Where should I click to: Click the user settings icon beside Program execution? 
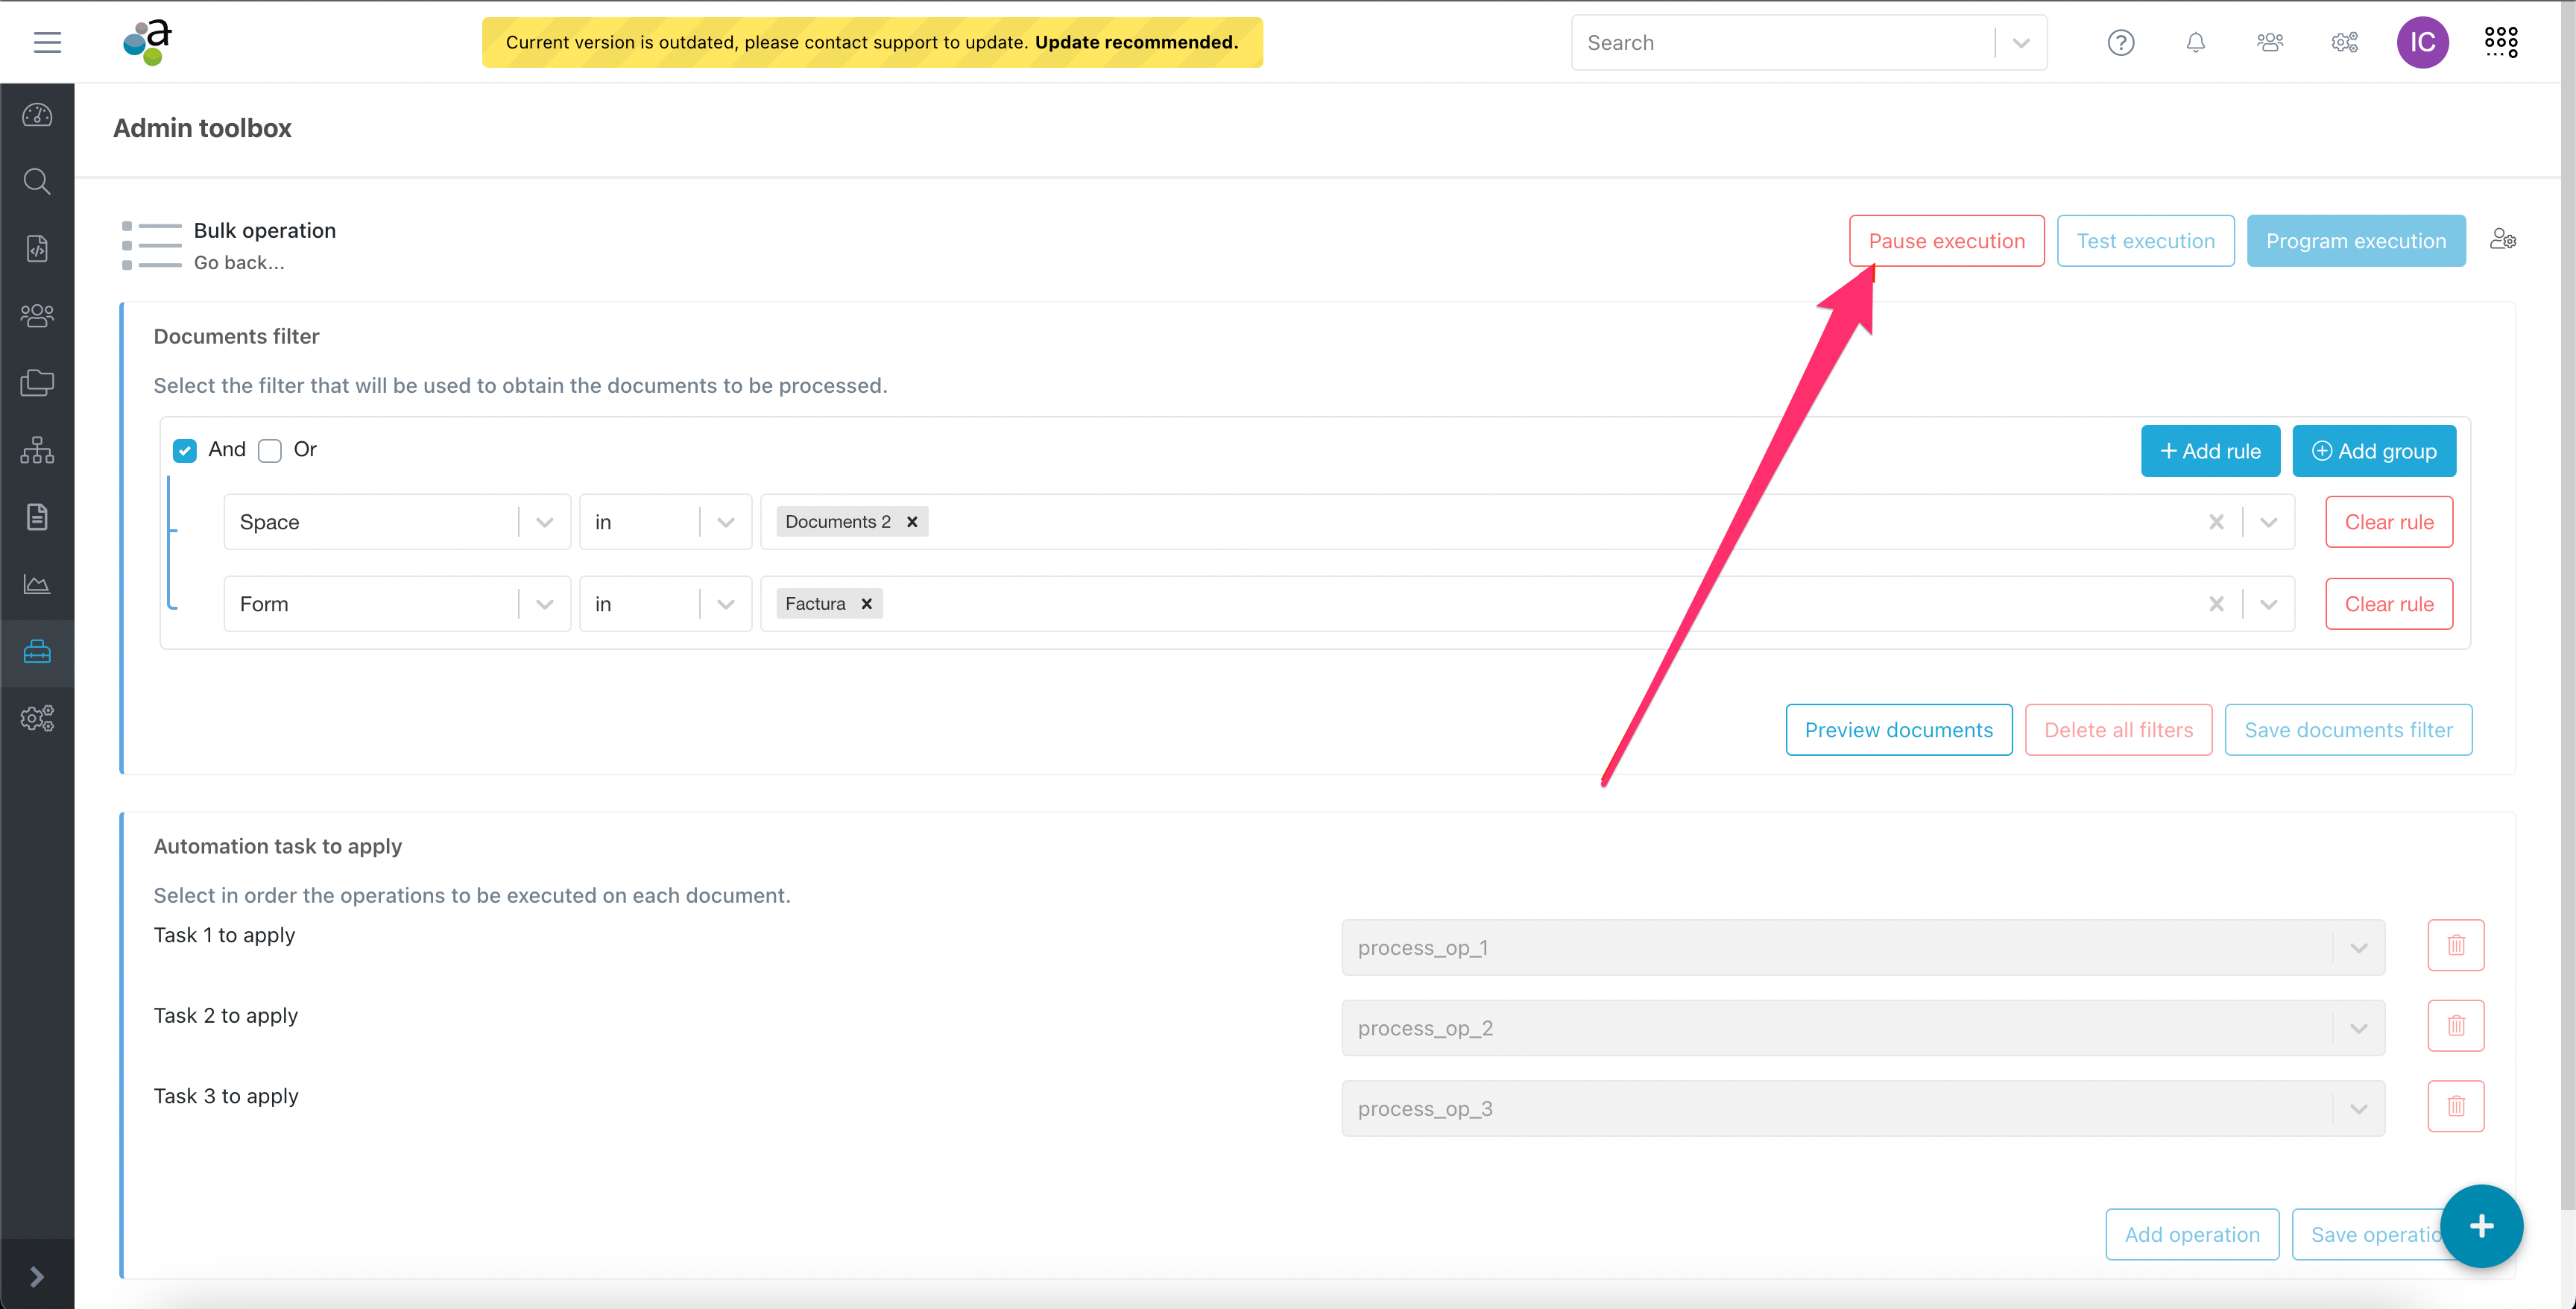click(2502, 240)
